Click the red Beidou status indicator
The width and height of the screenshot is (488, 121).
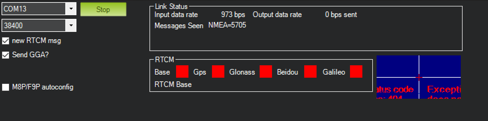coord(310,71)
